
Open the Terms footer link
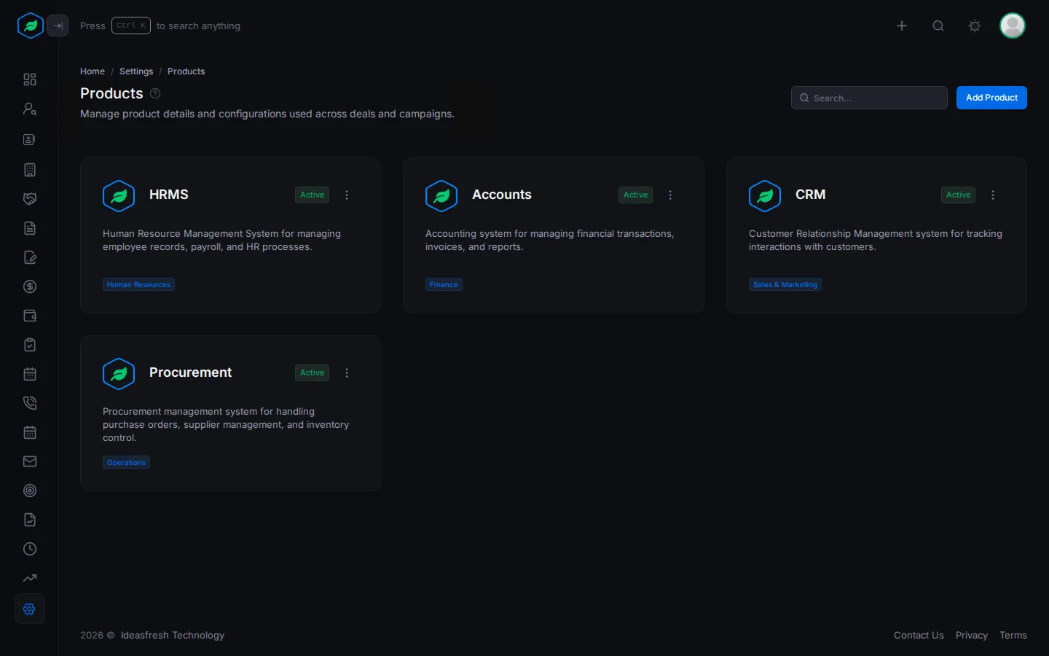pos(1013,636)
